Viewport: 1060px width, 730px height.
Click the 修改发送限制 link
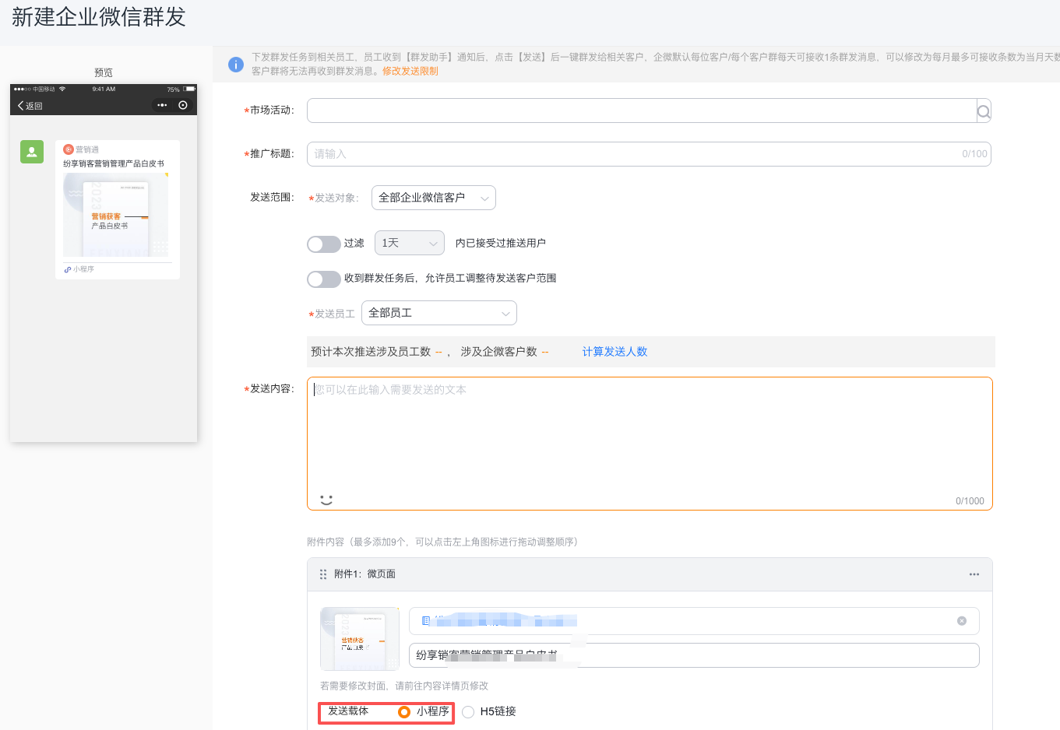(x=410, y=71)
